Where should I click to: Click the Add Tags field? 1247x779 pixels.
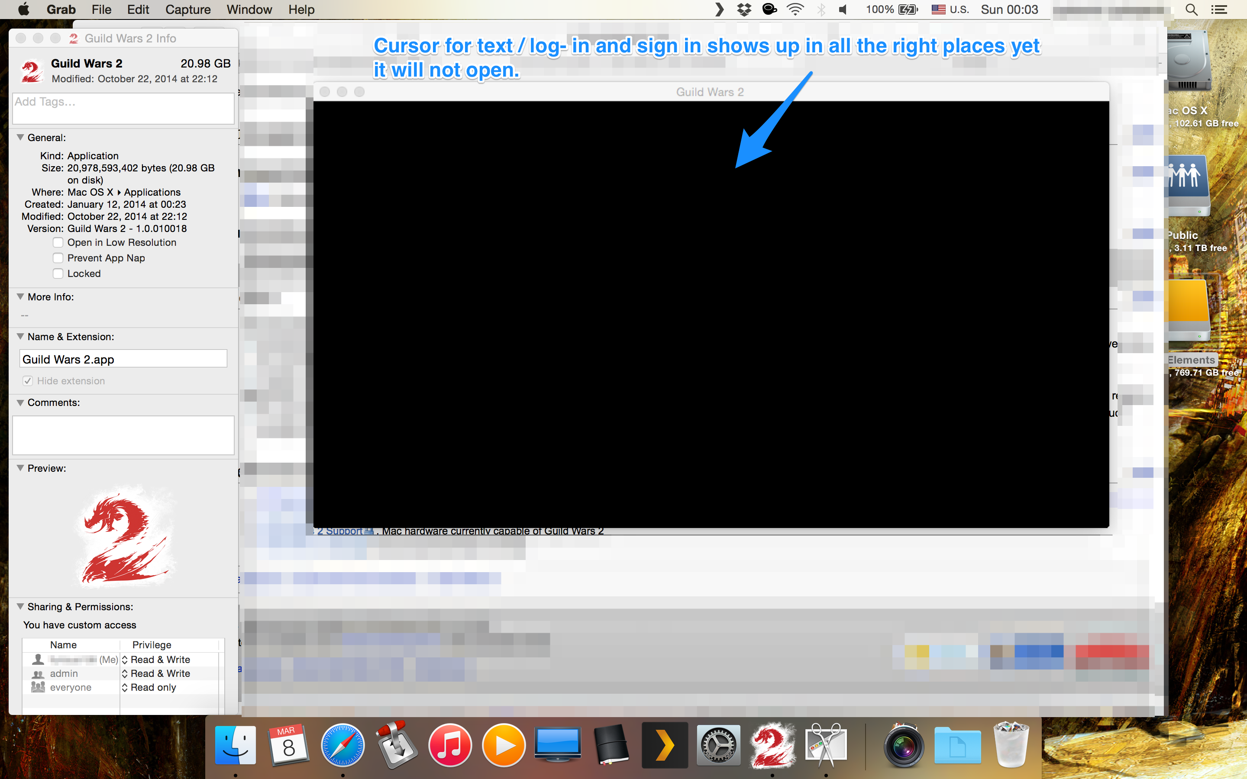[x=123, y=108]
